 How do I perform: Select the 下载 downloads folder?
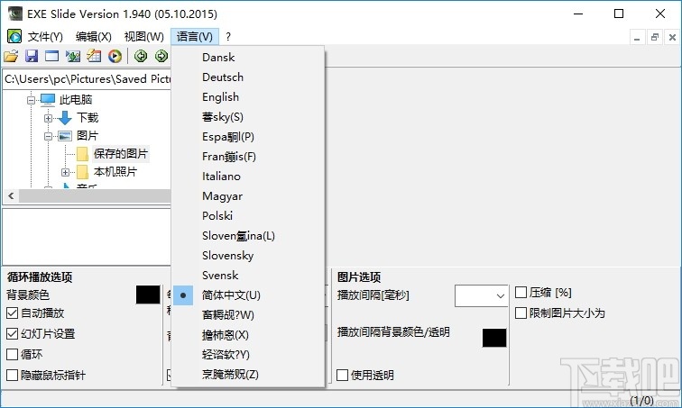point(88,118)
